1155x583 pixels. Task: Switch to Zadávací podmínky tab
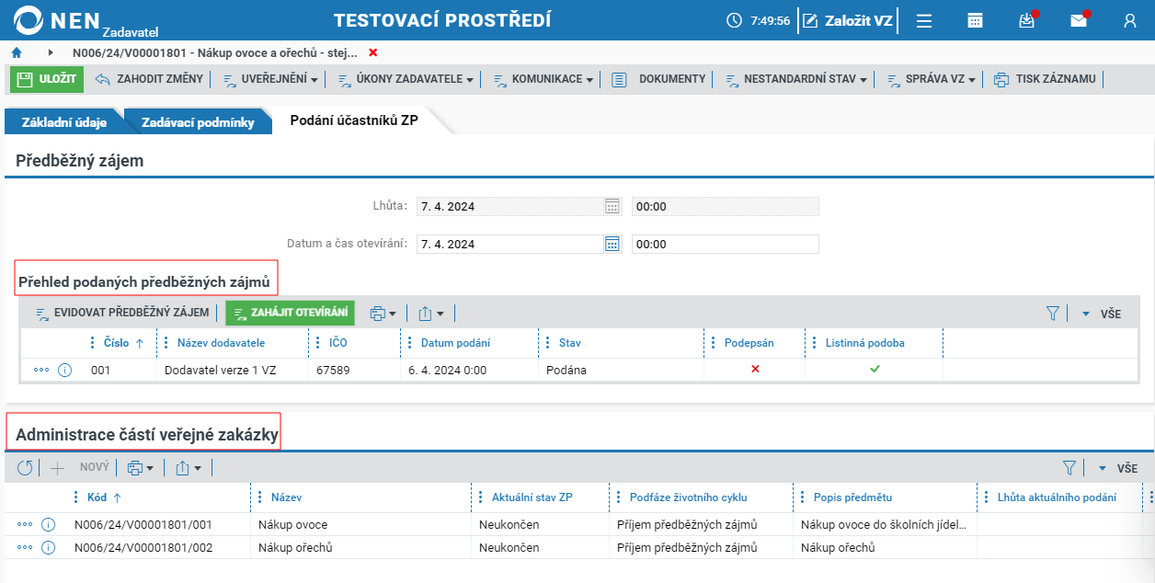pyautogui.click(x=199, y=122)
